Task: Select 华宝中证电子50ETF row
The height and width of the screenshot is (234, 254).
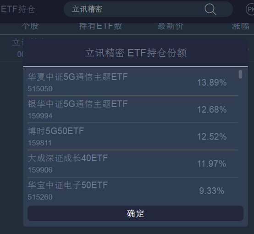Action: click(x=133, y=190)
